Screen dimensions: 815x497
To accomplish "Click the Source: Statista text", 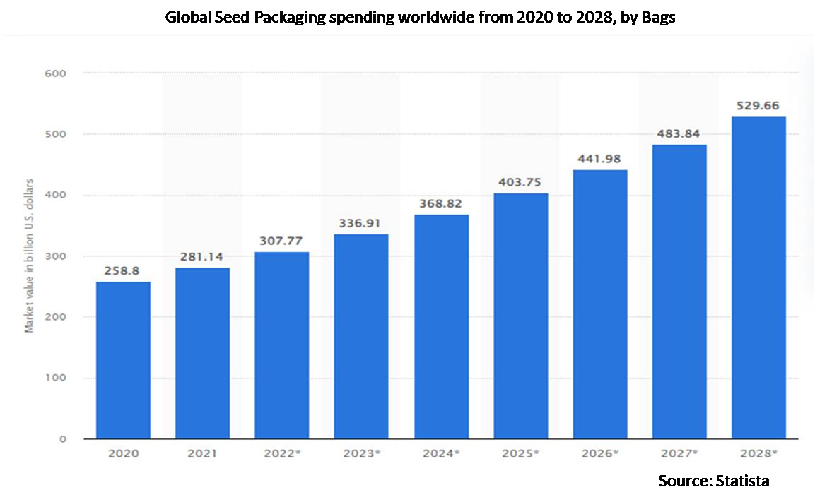I will point(713,481).
